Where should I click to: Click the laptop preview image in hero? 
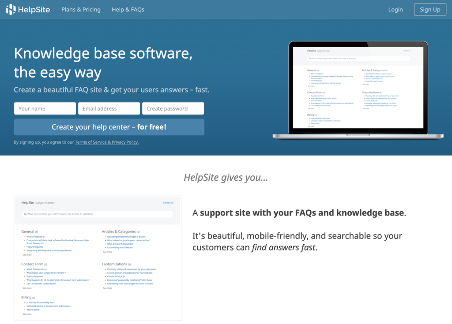(x=358, y=90)
